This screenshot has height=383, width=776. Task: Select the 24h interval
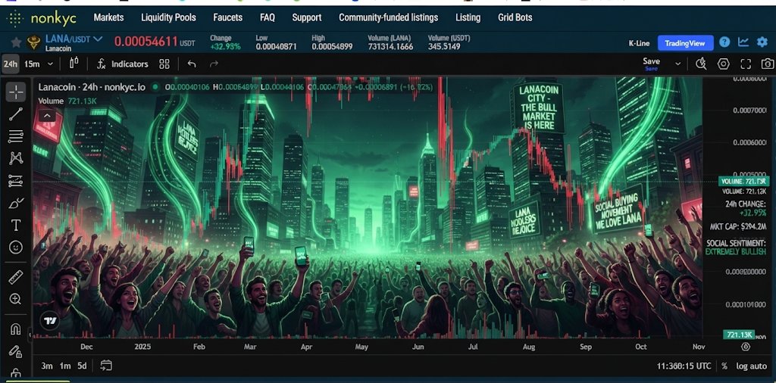coord(11,64)
